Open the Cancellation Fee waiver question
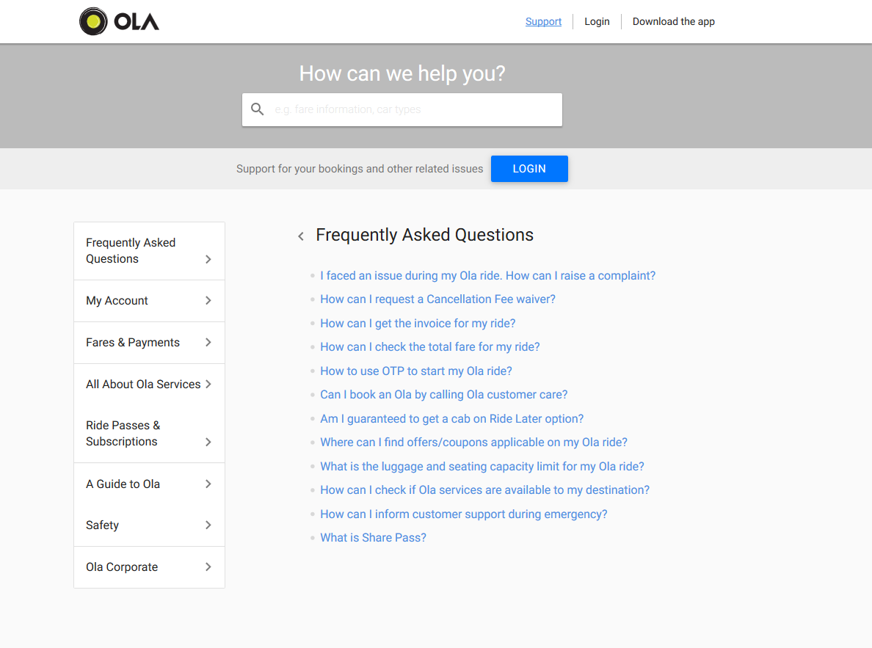This screenshot has width=872, height=648. (437, 299)
